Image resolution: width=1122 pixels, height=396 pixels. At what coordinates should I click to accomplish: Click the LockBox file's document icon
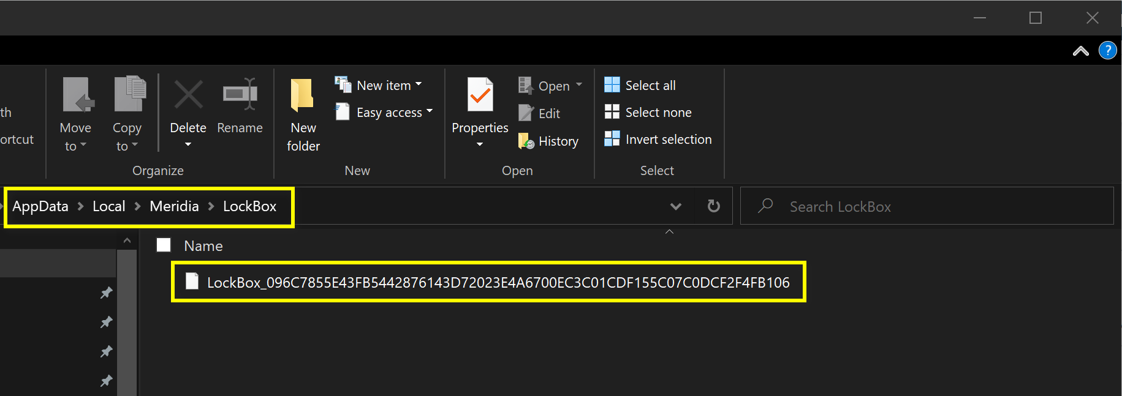(192, 281)
